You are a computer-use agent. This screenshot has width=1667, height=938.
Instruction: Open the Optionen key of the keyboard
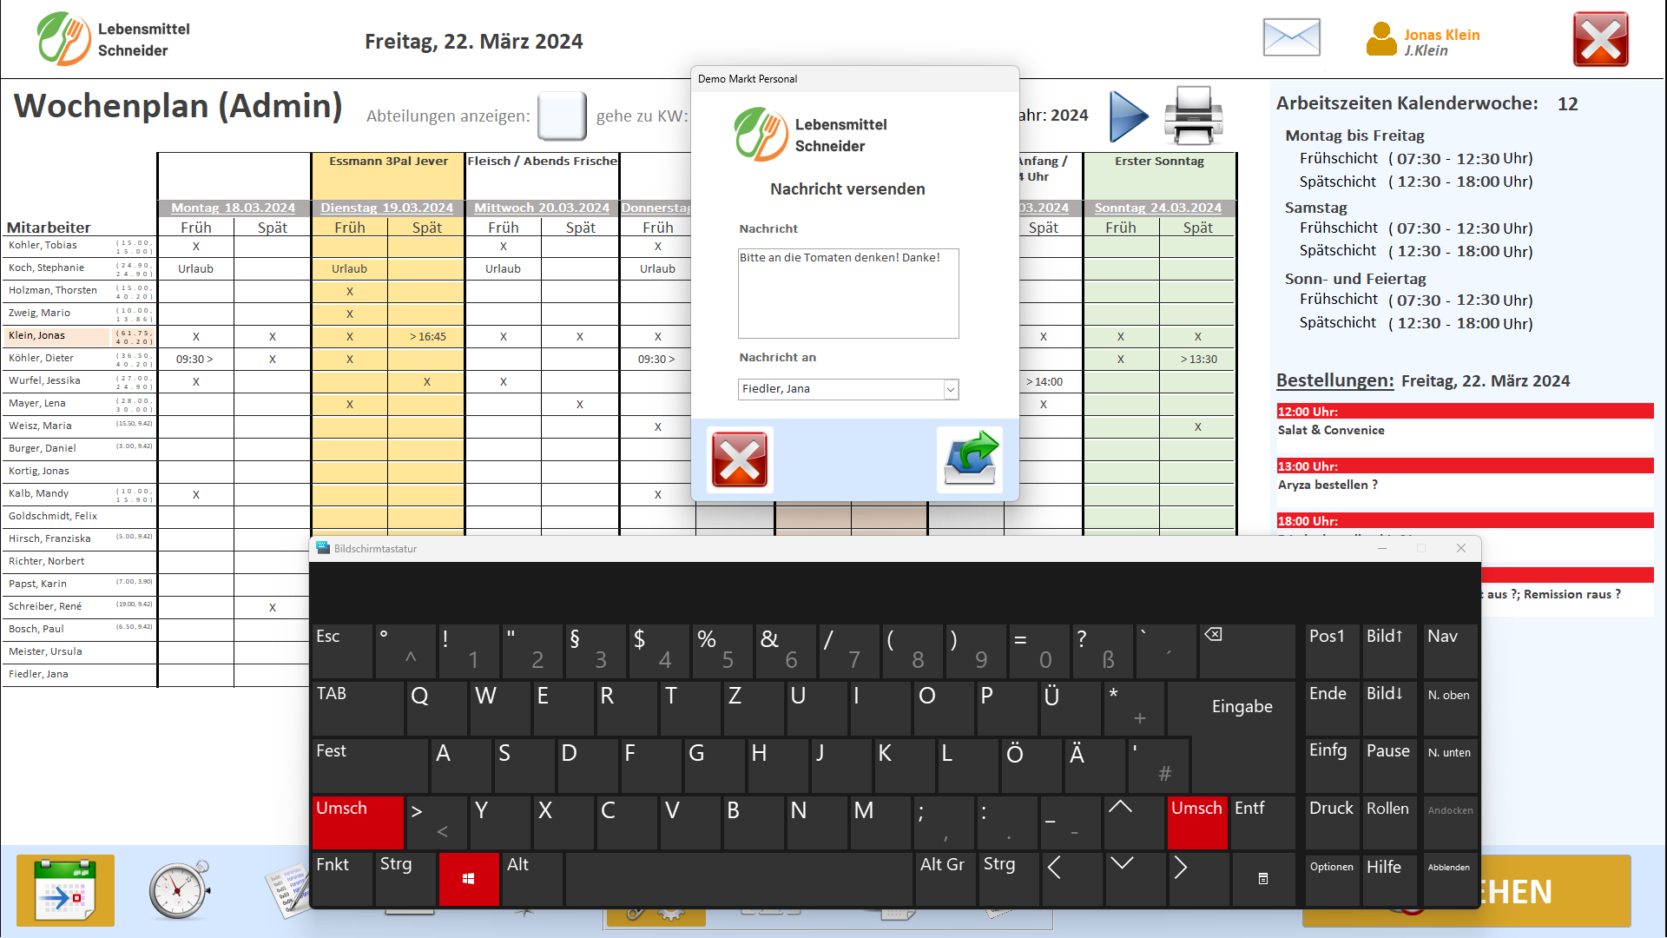coord(1331,878)
